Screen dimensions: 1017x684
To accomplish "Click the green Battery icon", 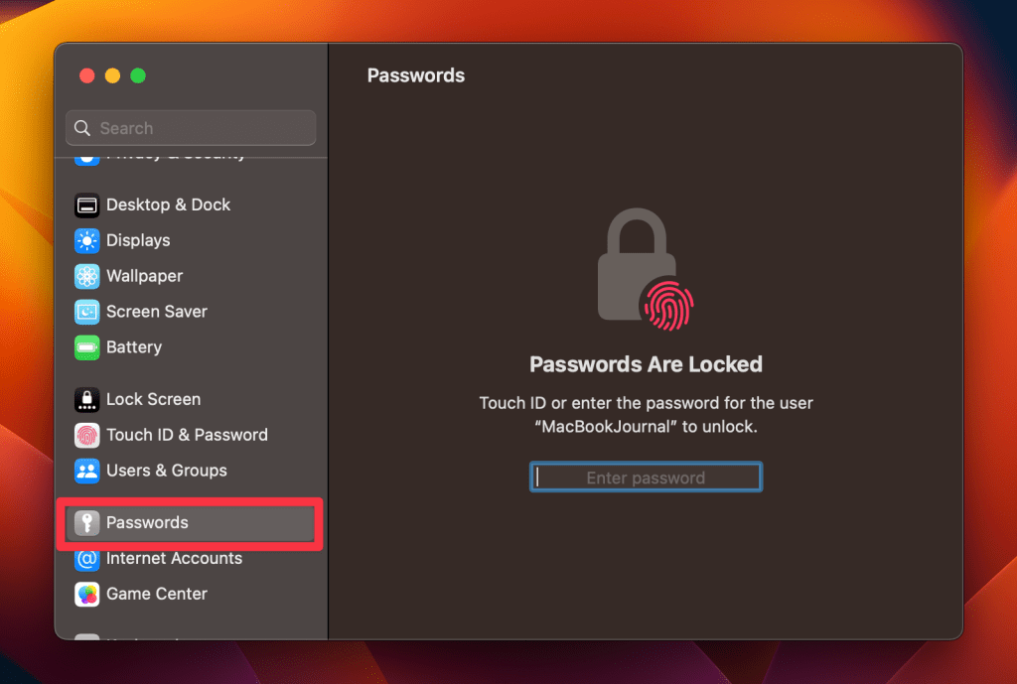I will click(87, 348).
